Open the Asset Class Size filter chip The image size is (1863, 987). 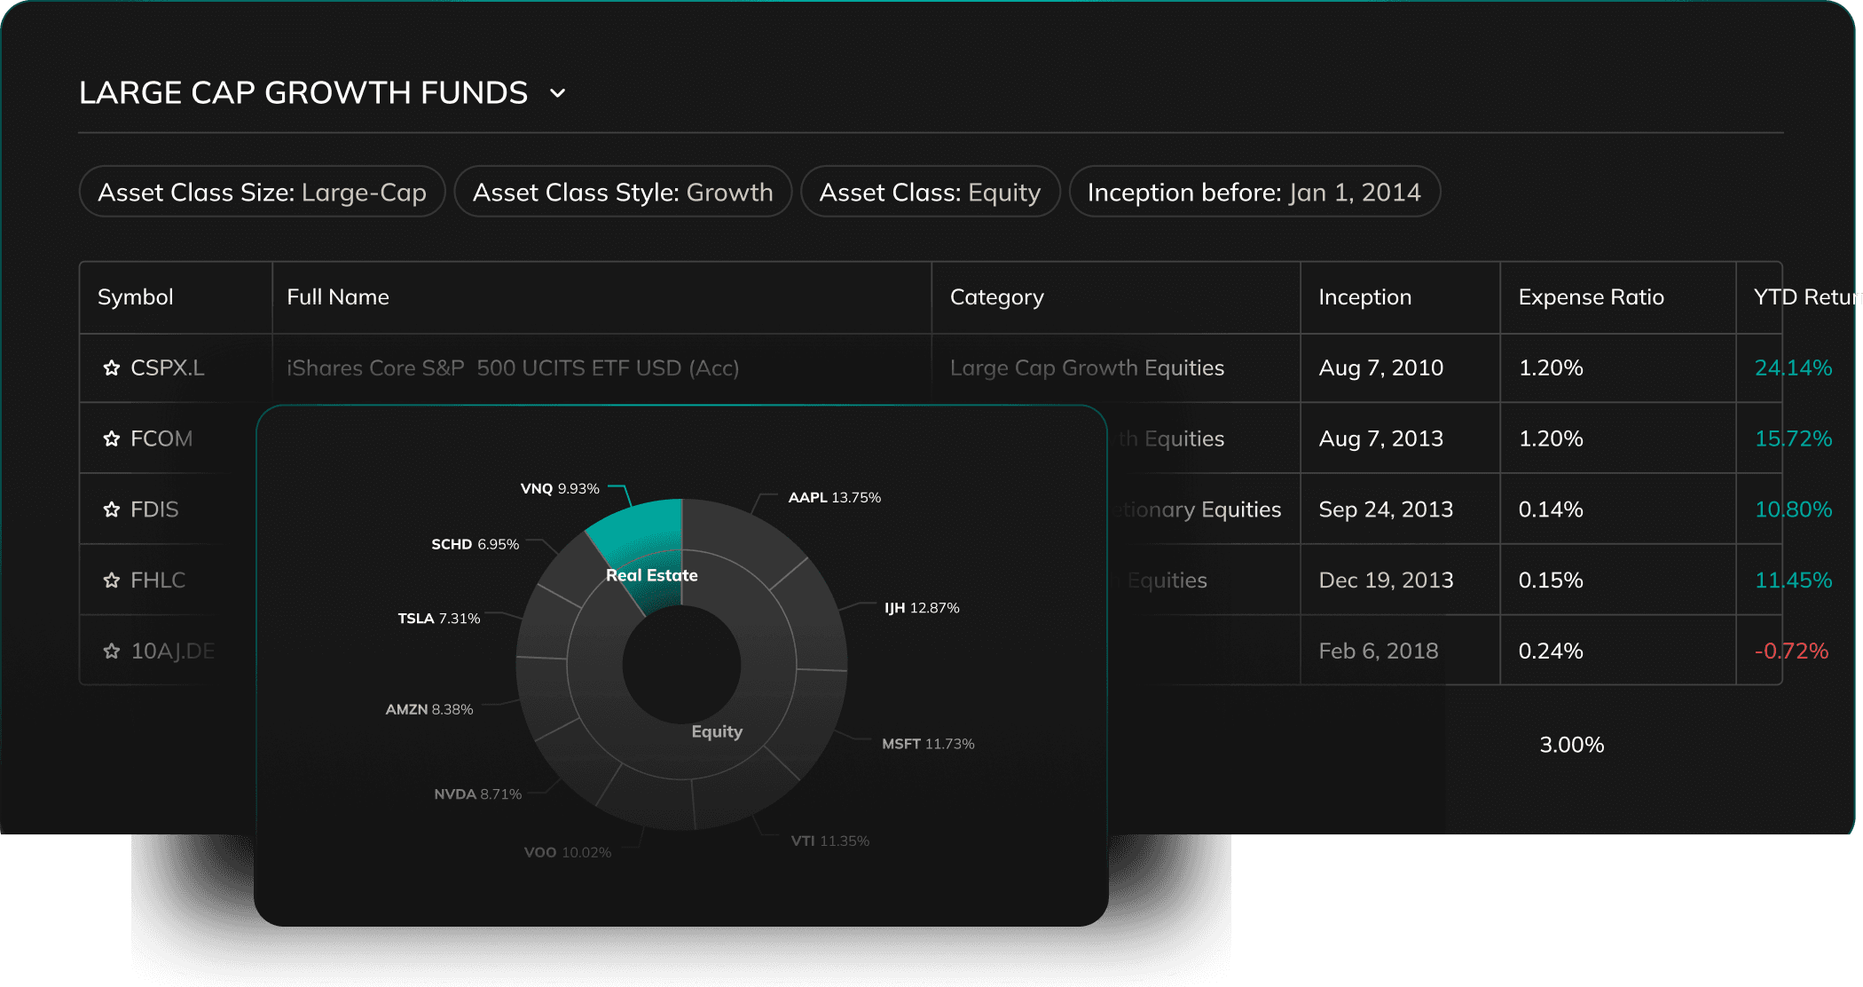click(262, 193)
